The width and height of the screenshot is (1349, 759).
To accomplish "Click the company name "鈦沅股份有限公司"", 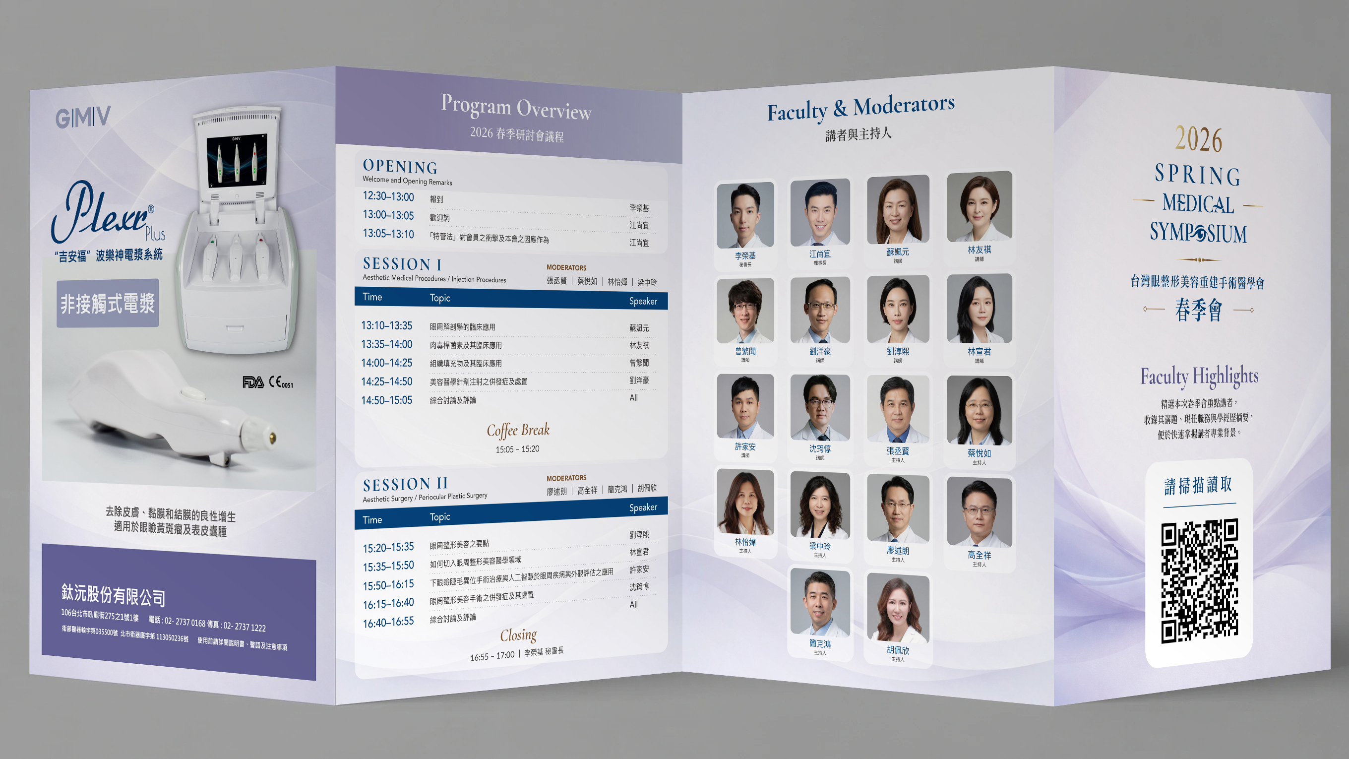I will [x=113, y=595].
